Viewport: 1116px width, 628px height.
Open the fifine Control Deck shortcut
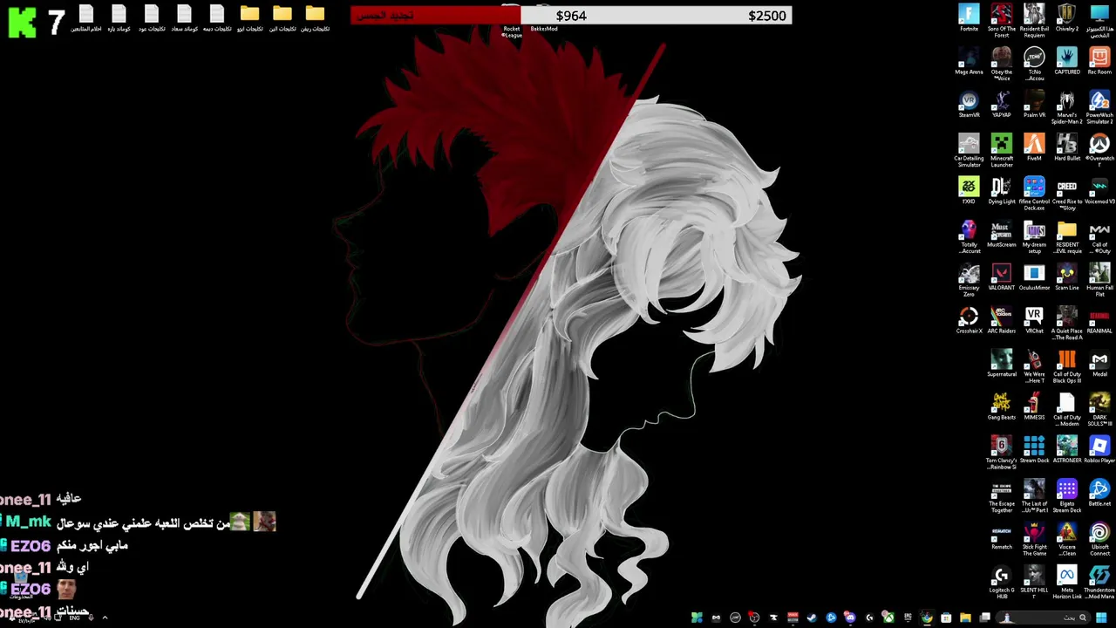click(1034, 194)
